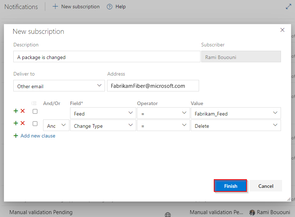Open the Deliver to dropdown
The width and height of the screenshot is (295, 217).
tap(59, 86)
